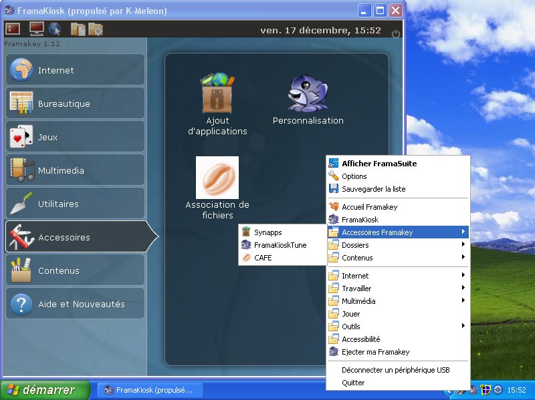The image size is (535, 400).
Task: Open Association de fichiers coffee bean icon
Action: pyautogui.click(x=217, y=178)
